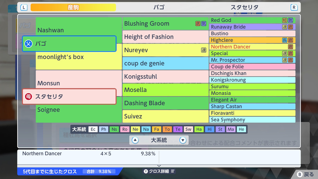This screenshot has width=318, height=179.
Task: Click the Ro lineage color swatch
Action: pyautogui.click(x=125, y=129)
